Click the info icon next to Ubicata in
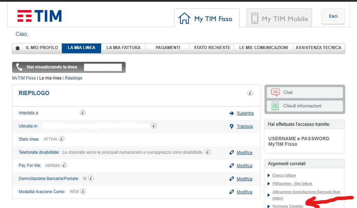 coord(154,125)
